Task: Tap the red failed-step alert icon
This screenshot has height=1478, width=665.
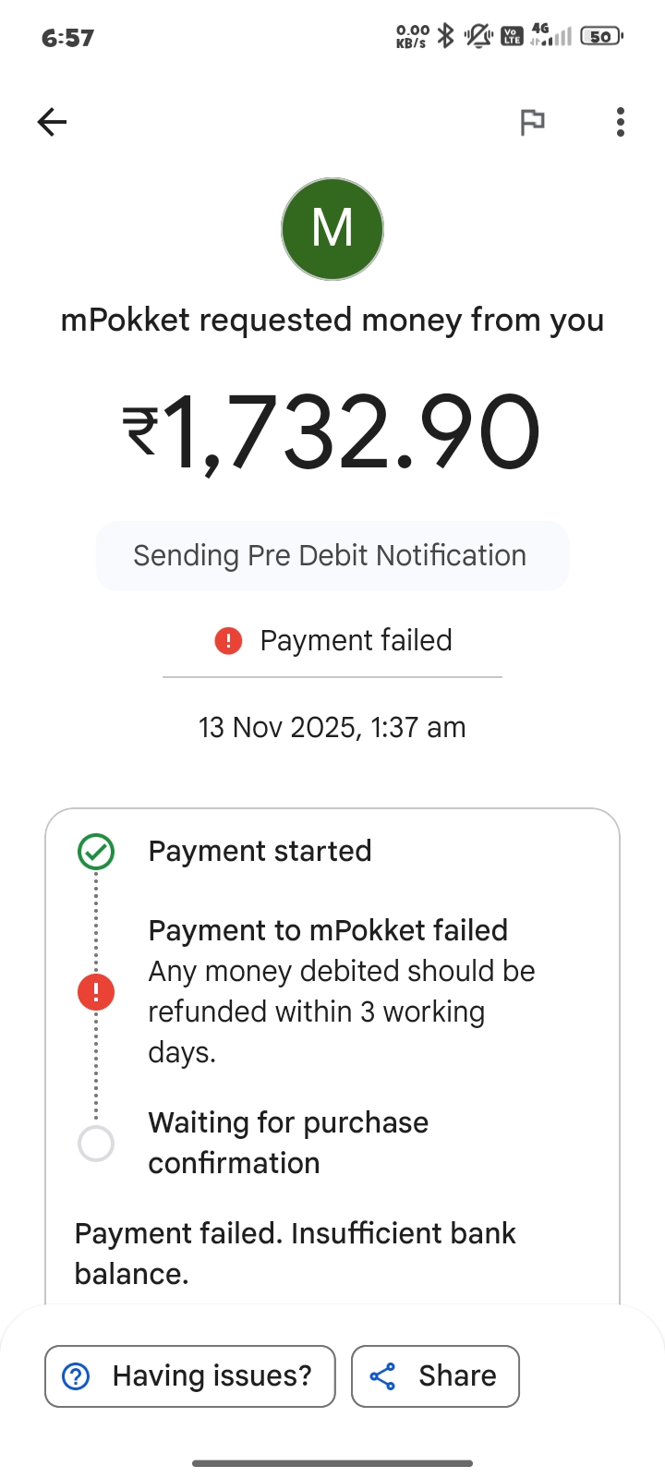Action: point(96,992)
